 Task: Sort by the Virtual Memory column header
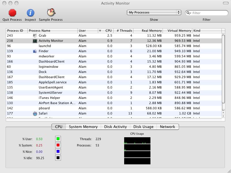tap(178, 31)
